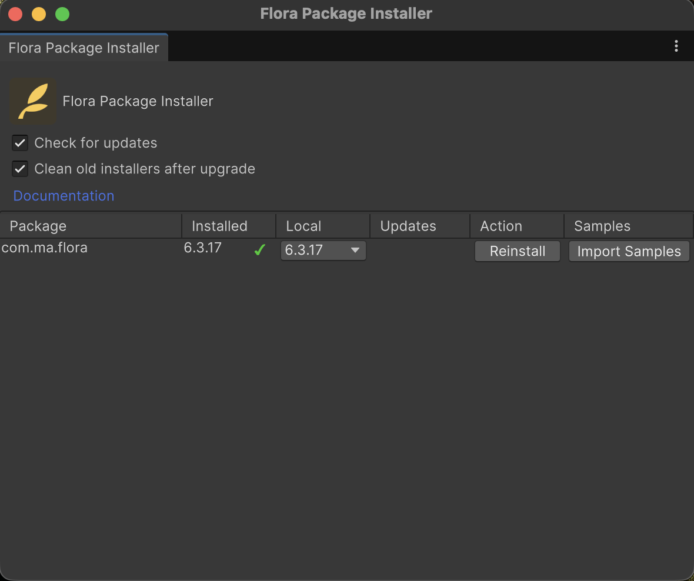
Task: Click the Samples column header
Action: point(602,226)
